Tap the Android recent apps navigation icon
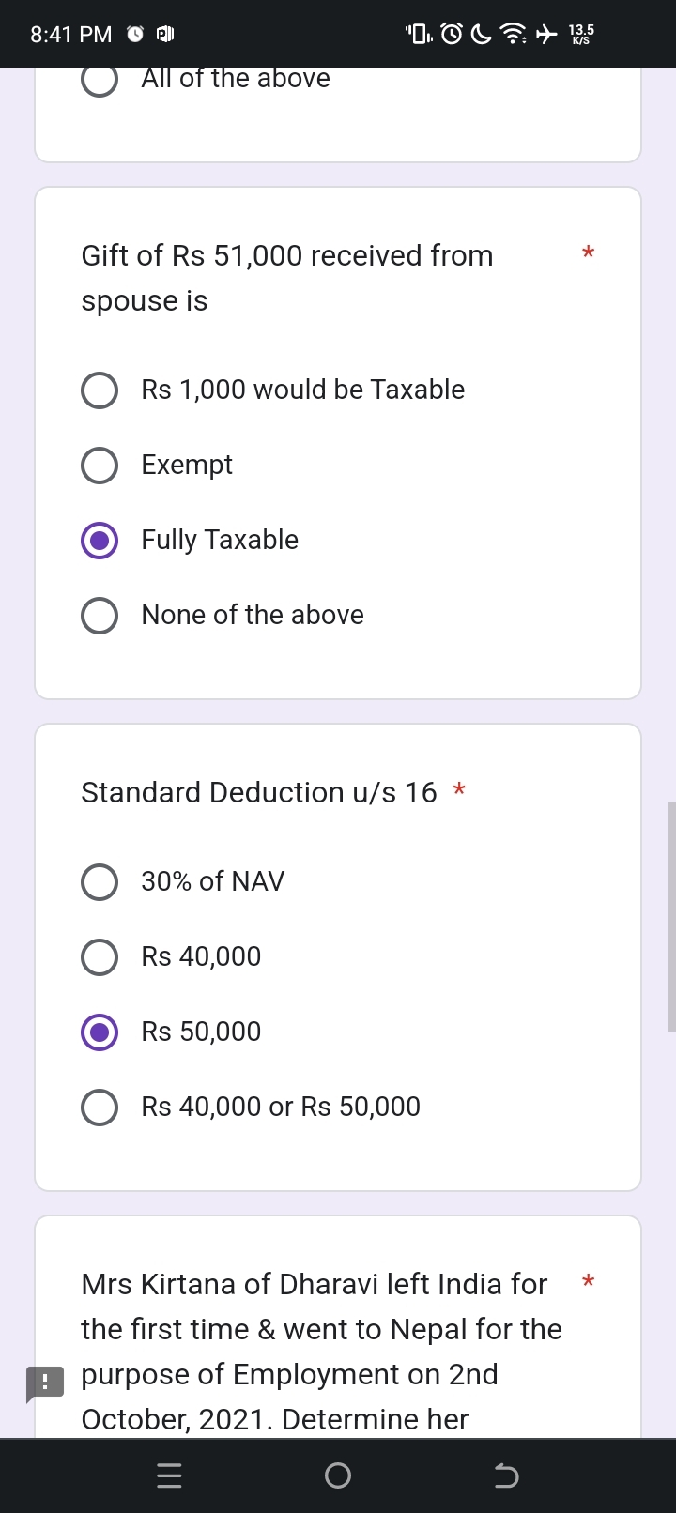The width and height of the screenshot is (676, 1513). point(169,1476)
